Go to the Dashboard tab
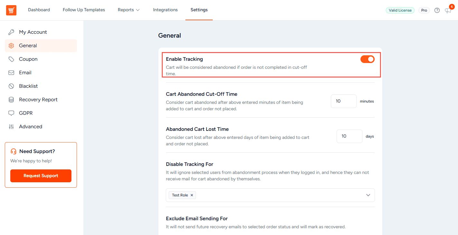The height and width of the screenshot is (235, 458). pos(39,10)
